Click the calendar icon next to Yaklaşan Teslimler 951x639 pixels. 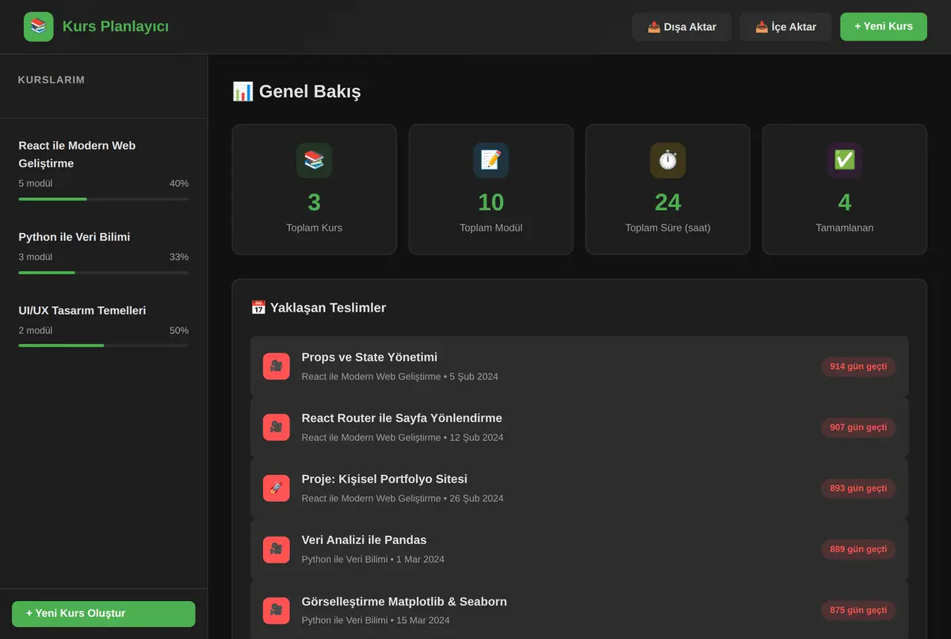tap(258, 308)
